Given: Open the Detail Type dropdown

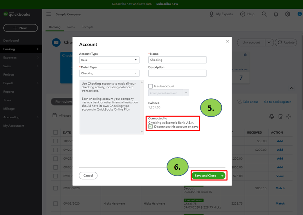Looking at the screenshot, I should (x=109, y=73).
